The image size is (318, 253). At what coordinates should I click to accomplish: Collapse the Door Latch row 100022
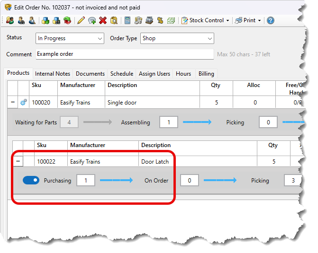(18, 162)
